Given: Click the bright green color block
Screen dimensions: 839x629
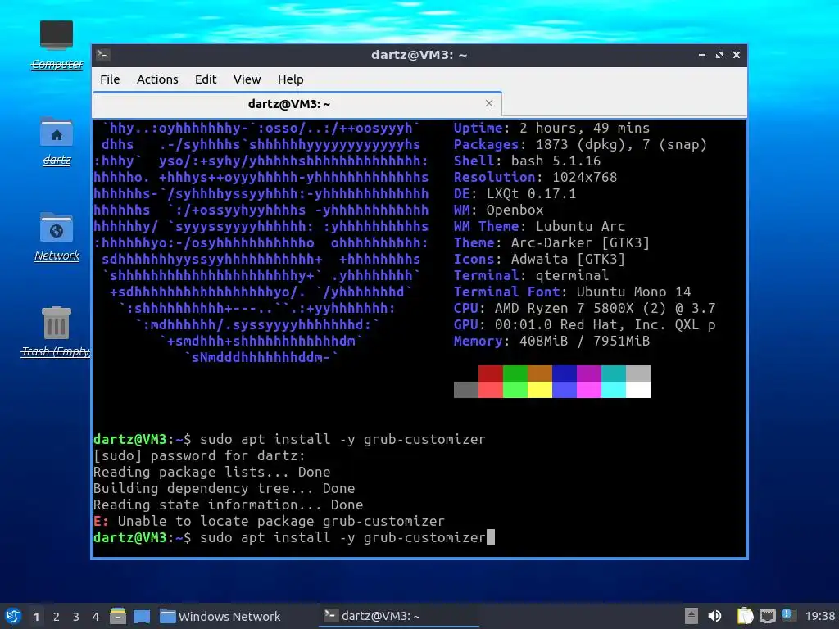Looking at the screenshot, I should (x=515, y=390).
